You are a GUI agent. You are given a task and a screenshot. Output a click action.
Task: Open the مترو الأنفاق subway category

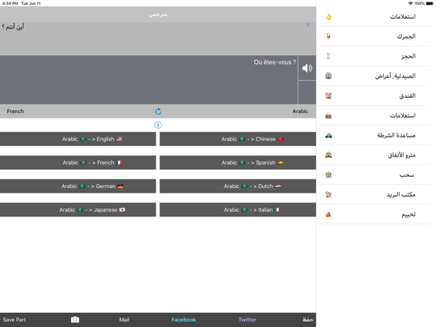pyautogui.click(x=373, y=155)
